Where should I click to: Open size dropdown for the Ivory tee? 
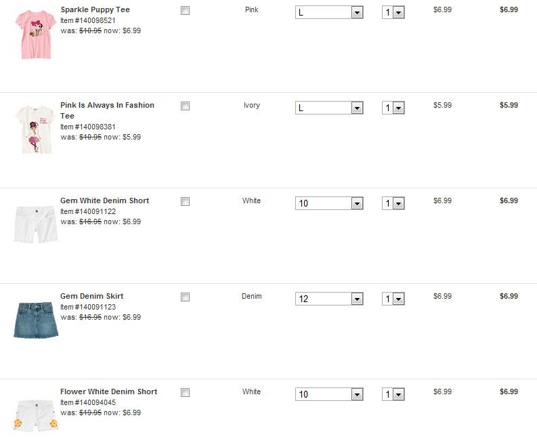coord(329,108)
